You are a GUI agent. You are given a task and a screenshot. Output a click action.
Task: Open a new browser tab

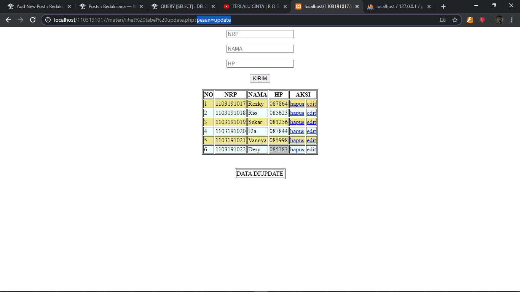tap(443, 6)
